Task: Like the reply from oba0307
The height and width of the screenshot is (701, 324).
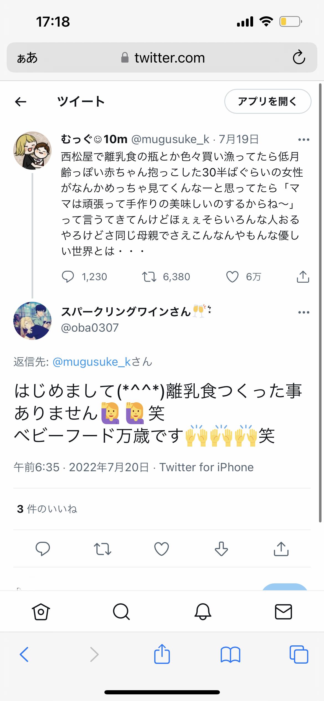Action: [161, 548]
